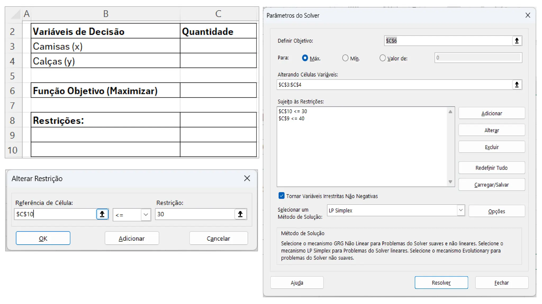Toggle Tornar Variáveis Irrestritas Não Negativas checkbox
The image size is (542, 304).
click(281, 196)
